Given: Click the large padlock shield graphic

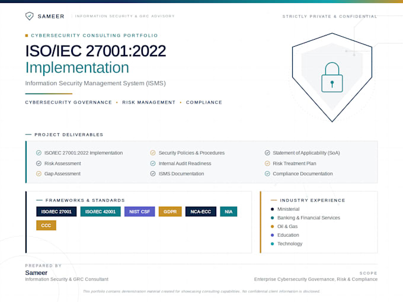Looking at the screenshot, I should (x=332, y=78).
